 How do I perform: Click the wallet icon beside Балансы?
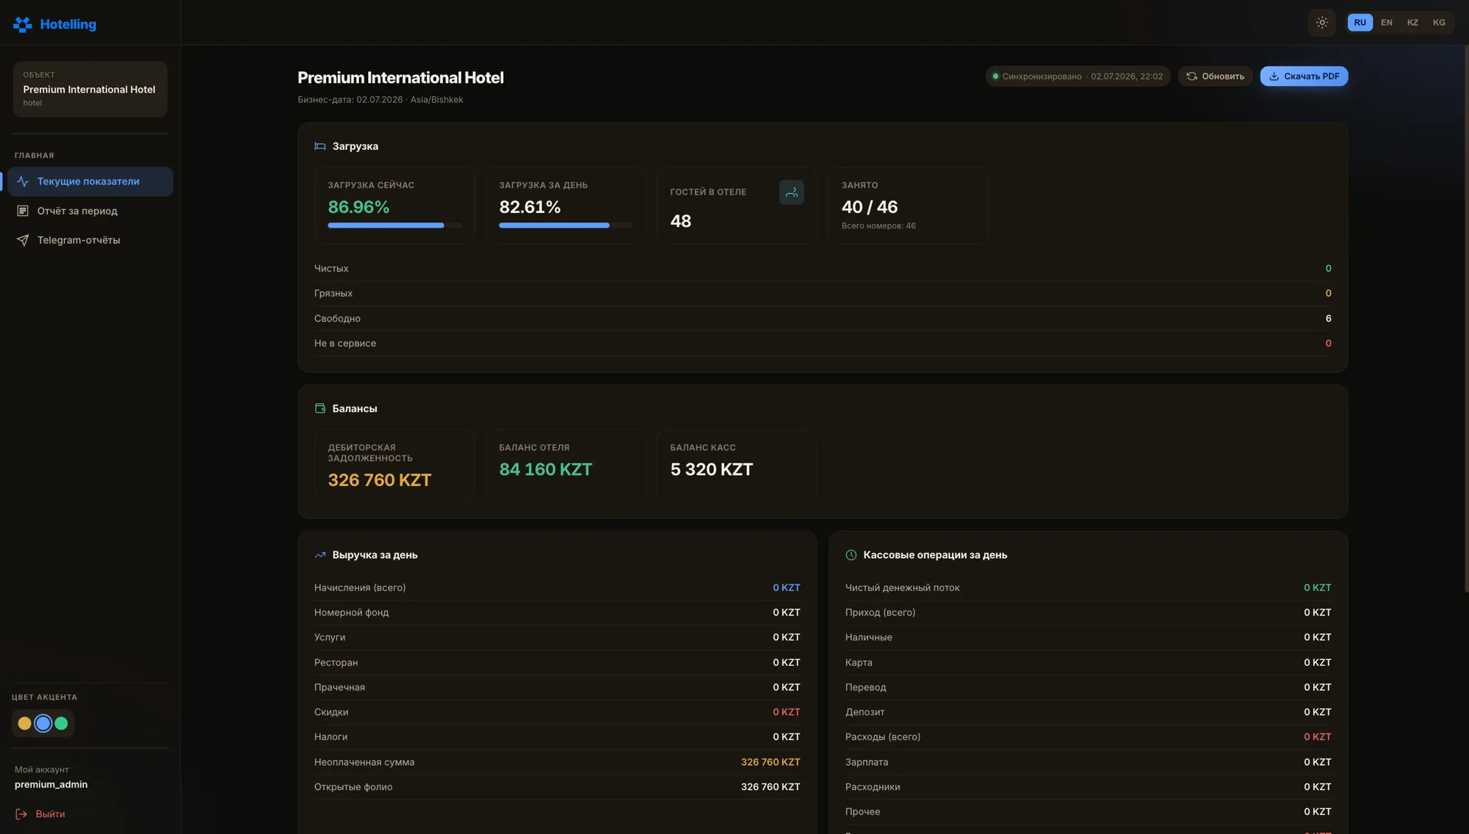[x=320, y=408]
